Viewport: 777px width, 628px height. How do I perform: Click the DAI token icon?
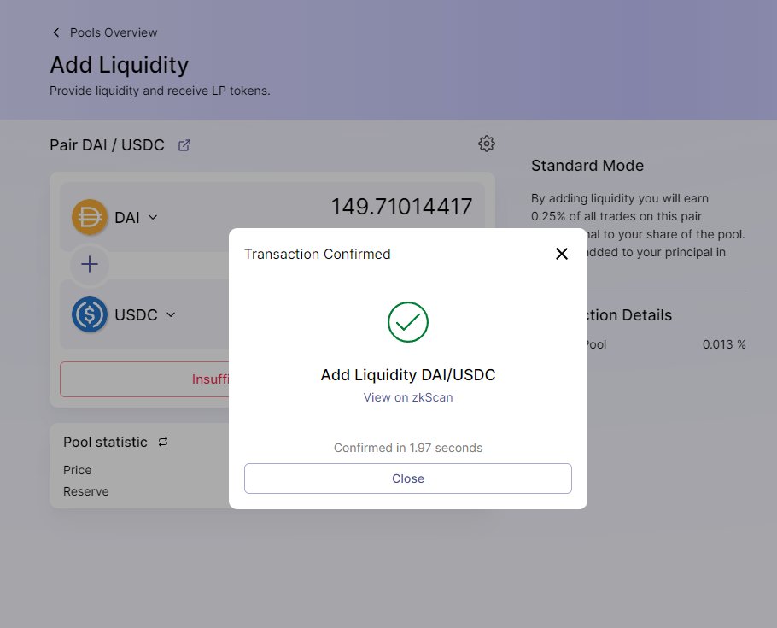[x=90, y=217]
